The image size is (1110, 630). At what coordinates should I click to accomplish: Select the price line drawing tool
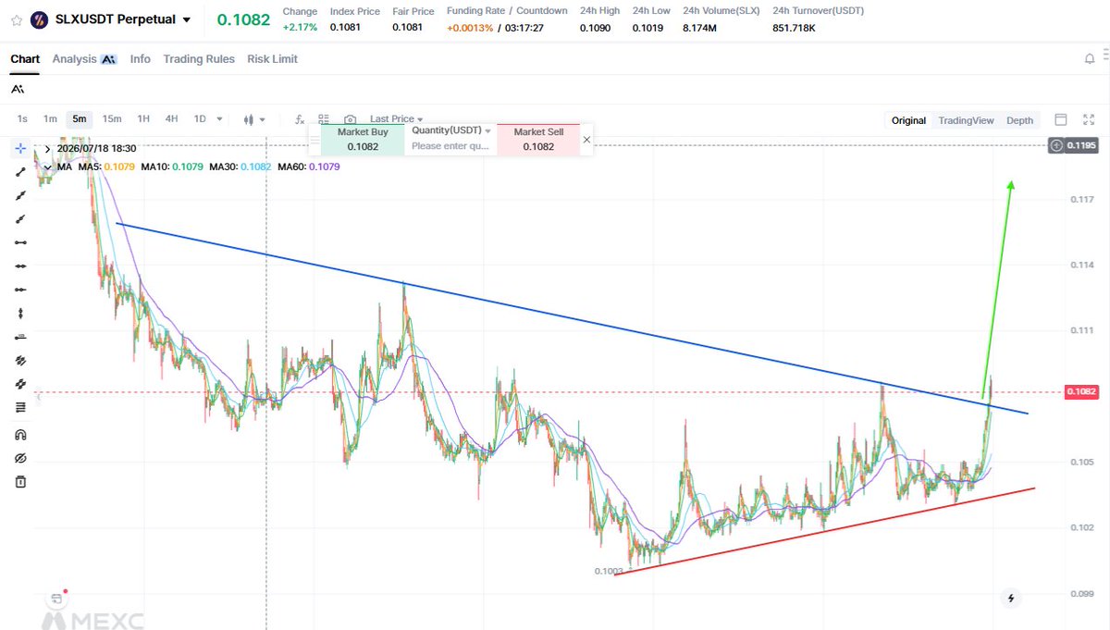[20, 337]
